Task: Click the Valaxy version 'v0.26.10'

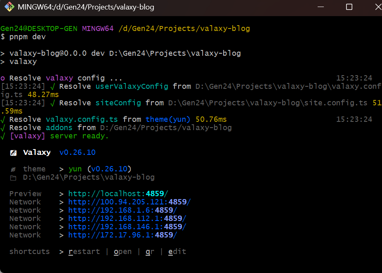Action: click(78, 153)
